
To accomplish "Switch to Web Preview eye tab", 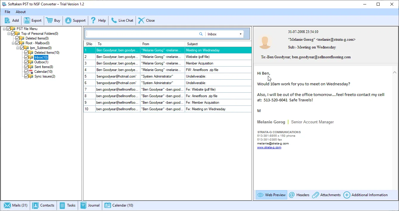I will pos(271,195).
